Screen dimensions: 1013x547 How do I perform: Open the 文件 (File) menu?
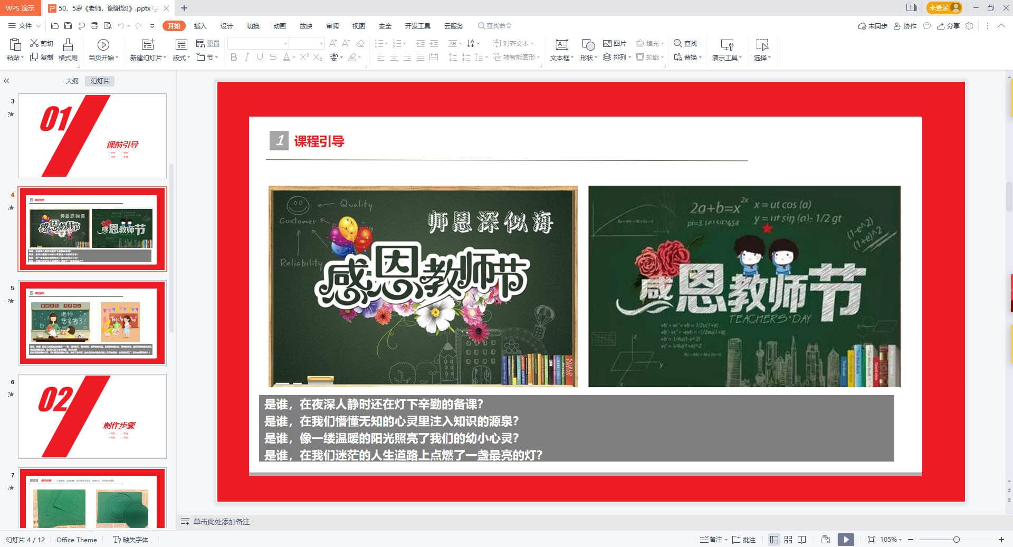pos(24,26)
